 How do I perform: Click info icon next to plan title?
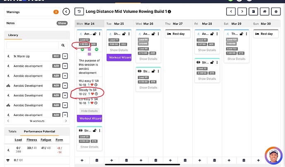point(170,12)
